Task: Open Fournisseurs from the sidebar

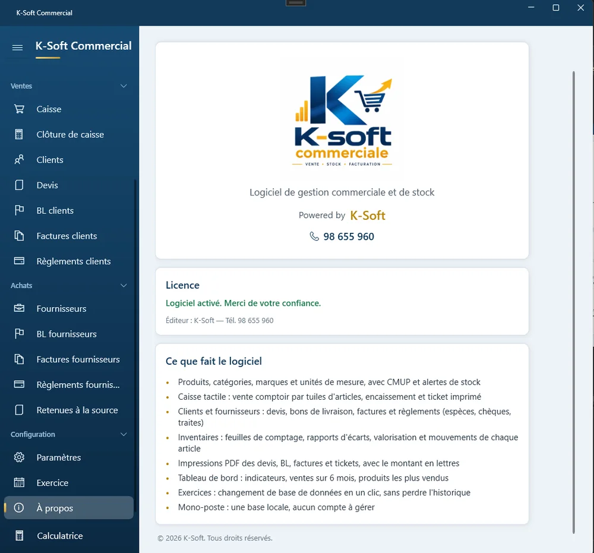Action: click(x=68, y=309)
